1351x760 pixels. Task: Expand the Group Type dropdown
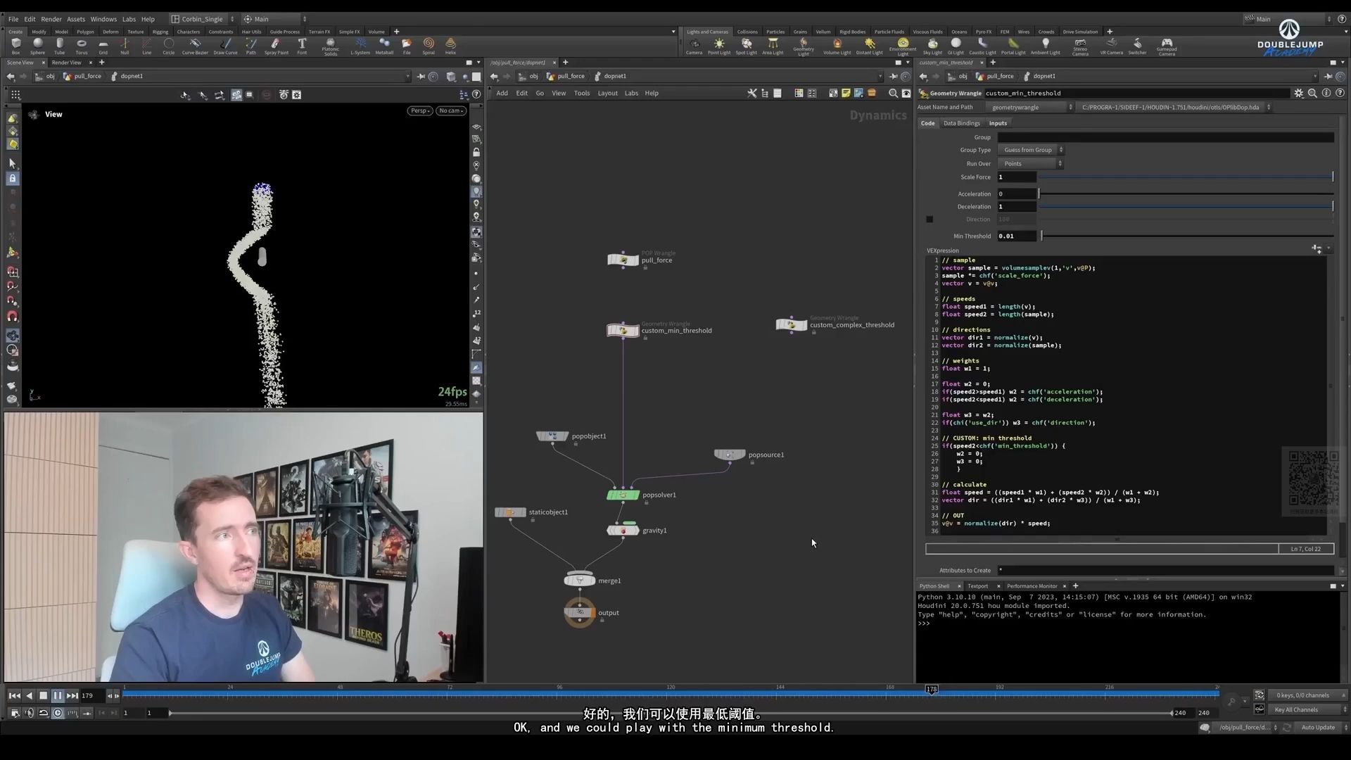tap(1031, 150)
